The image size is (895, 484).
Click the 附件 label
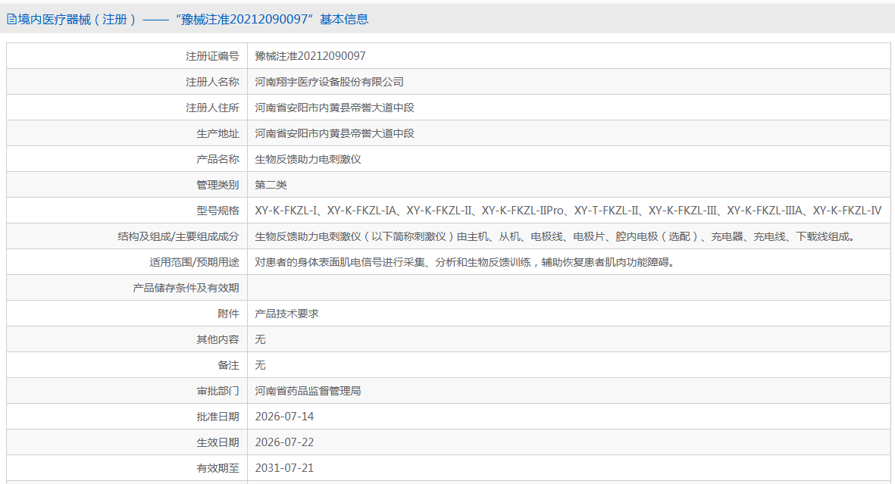[228, 314]
